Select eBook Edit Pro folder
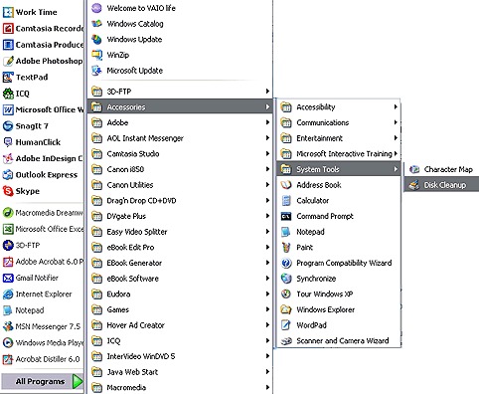The height and width of the screenshot is (394, 479). (x=180, y=247)
